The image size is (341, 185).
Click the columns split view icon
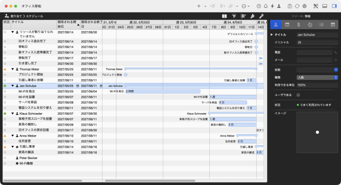coord(225,16)
